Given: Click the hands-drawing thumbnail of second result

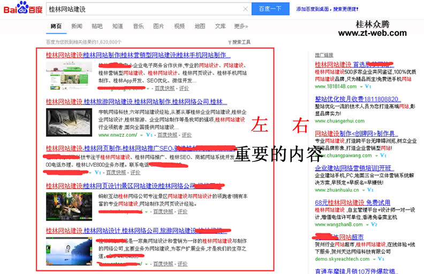Looking at the screenshot, I should (69, 122).
